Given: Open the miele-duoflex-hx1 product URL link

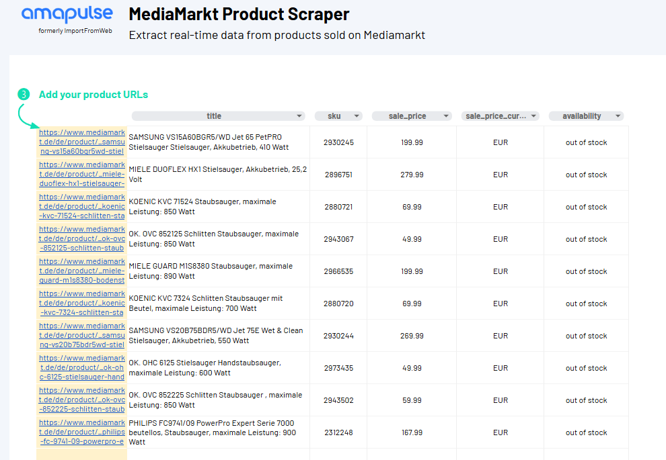Looking at the screenshot, I should click(x=82, y=174).
